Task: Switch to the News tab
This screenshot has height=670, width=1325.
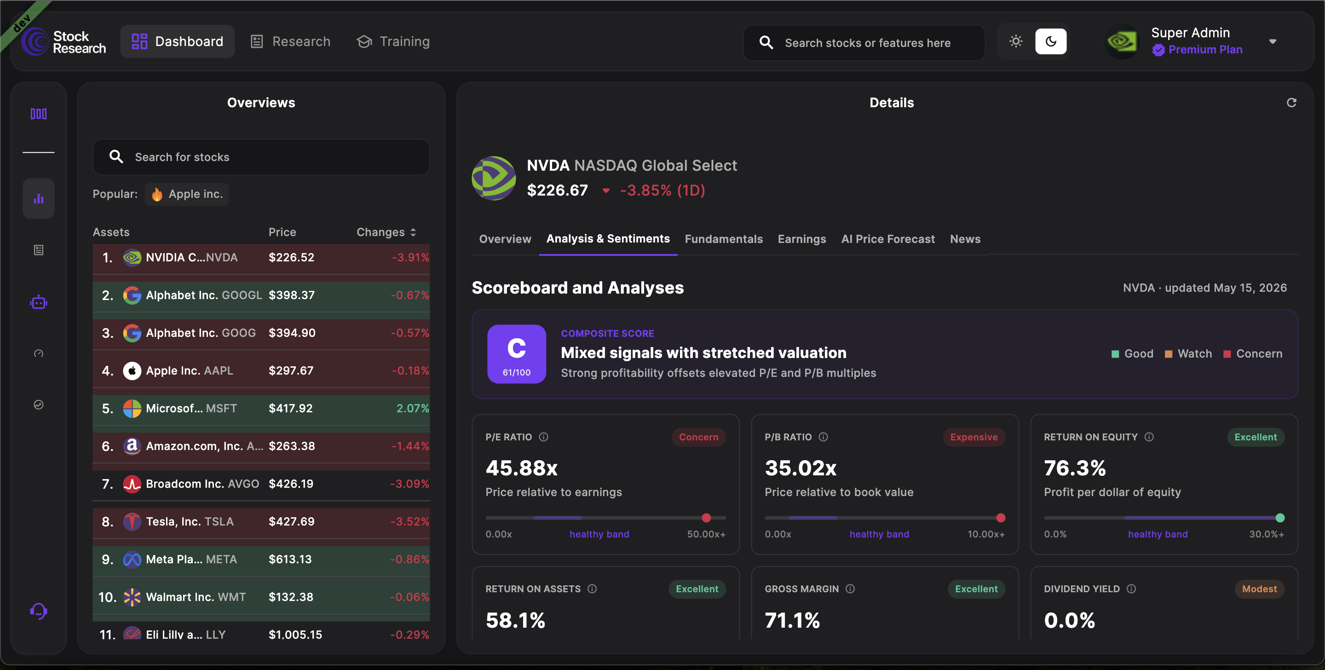Action: 965,239
